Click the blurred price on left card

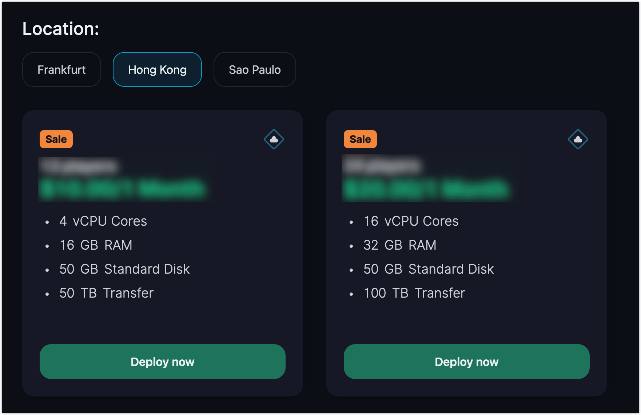pos(123,189)
